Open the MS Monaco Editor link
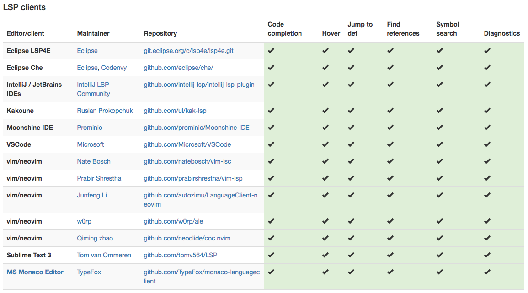Viewport: 528px width, 293px height. coord(35,272)
